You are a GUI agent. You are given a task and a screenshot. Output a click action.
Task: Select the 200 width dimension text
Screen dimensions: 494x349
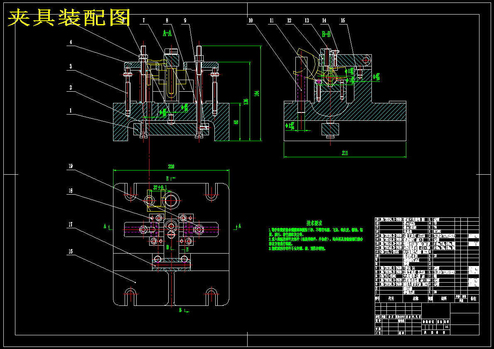coord(171,166)
